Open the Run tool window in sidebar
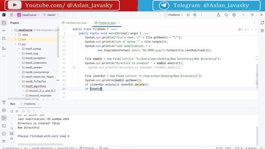Screen dimensions: 265x149 point(4,118)
